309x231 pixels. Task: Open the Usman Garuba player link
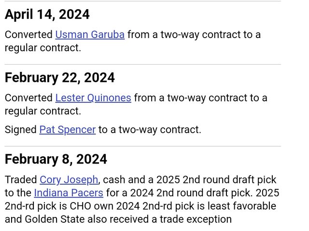[90, 35]
